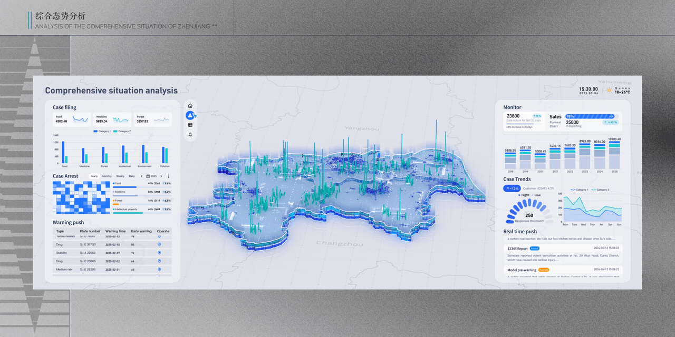
Task: Click the Type column header
Action: pyautogui.click(x=60, y=231)
